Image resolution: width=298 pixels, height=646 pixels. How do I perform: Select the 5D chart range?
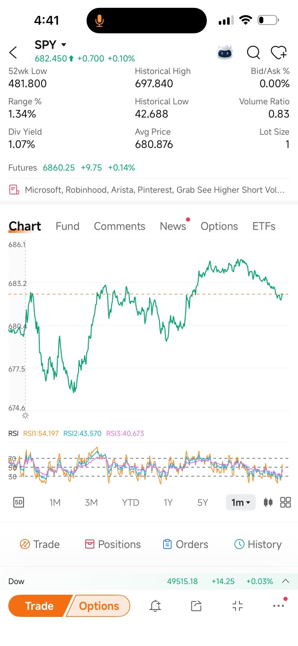point(18,502)
